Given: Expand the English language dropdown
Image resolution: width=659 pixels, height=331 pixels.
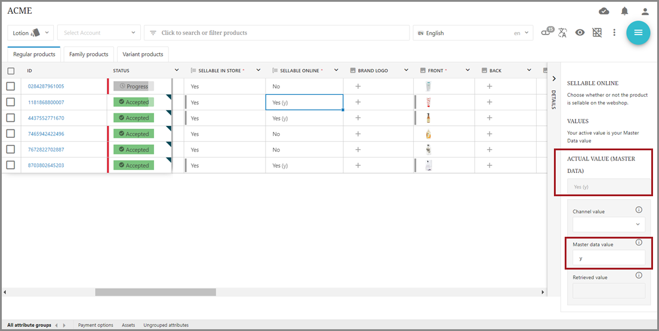Looking at the screenshot, I should tap(472, 33).
